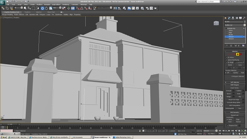Image resolution: width=247 pixels, height=139 pixels.
Task: Click the Edit Triangulation button
Action: coord(235,106)
